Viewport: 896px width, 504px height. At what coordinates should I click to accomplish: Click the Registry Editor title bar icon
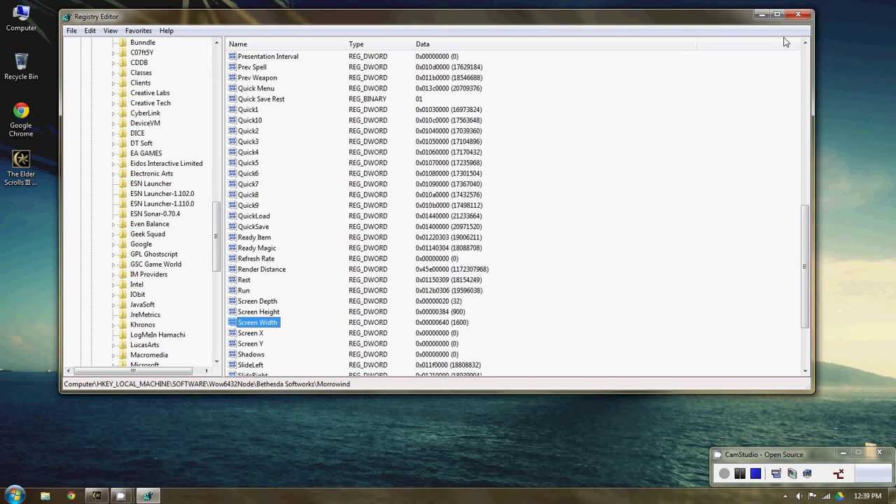[67, 17]
